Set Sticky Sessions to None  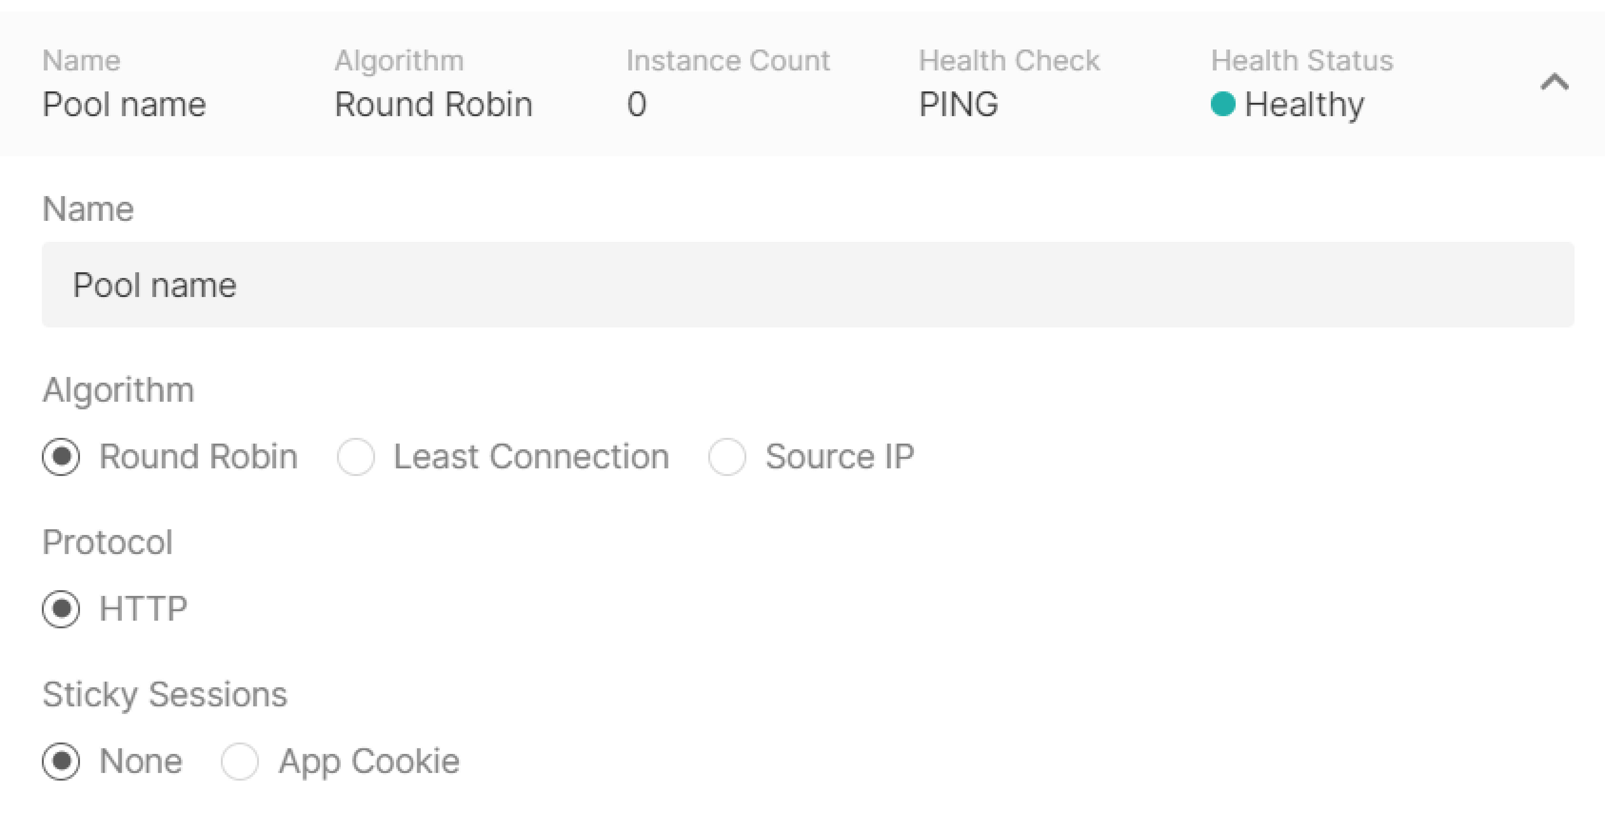coord(61,761)
